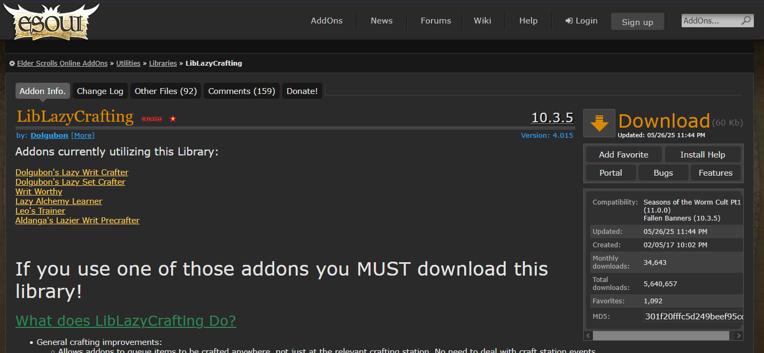Open Lazy Alchemy Learner link
Image resolution: width=764 pixels, height=353 pixels.
[59, 201]
